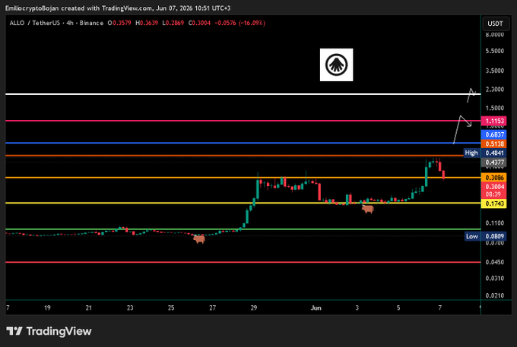The height and width of the screenshot is (347, 517).
Task: Click the red 0.3004 current price label
Action: tap(494, 187)
